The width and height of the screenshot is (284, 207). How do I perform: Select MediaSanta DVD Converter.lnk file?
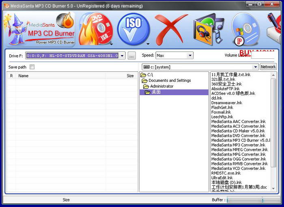(x=238, y=136)
